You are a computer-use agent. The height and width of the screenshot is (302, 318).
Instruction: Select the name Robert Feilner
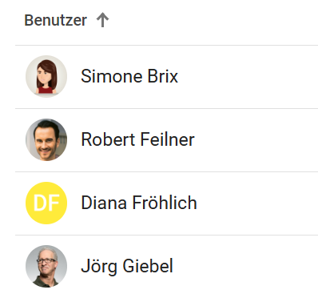coord(137,139)
